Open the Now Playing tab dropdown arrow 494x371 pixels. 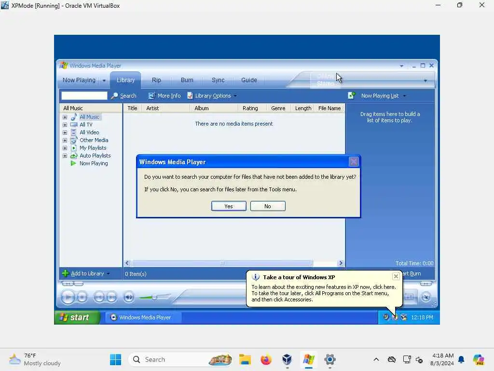[104, 81]
